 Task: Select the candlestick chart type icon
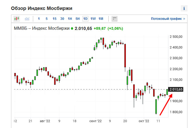[x=17, y=19]
